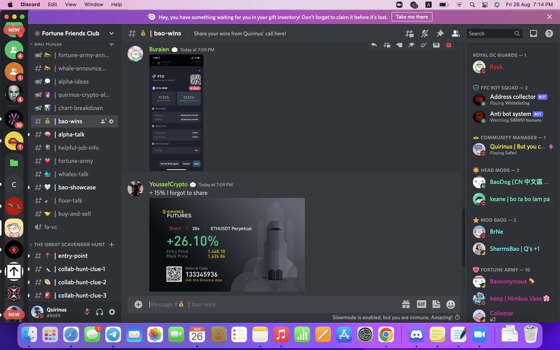Open the Binance Futures +26.10% image
The width and height of the screenshot is (560, 350).
227,245
